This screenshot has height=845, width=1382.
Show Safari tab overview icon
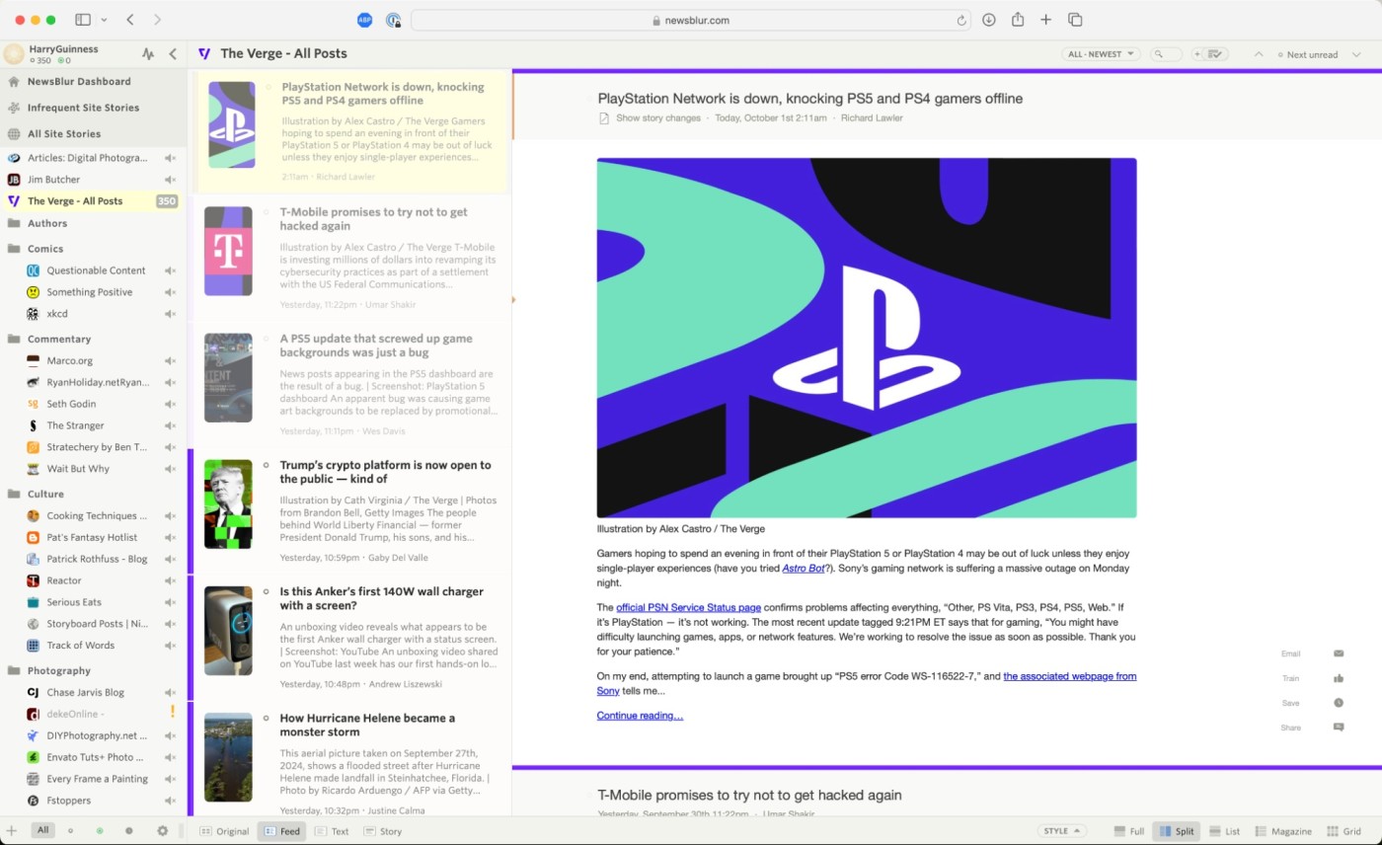(1076, 20)
